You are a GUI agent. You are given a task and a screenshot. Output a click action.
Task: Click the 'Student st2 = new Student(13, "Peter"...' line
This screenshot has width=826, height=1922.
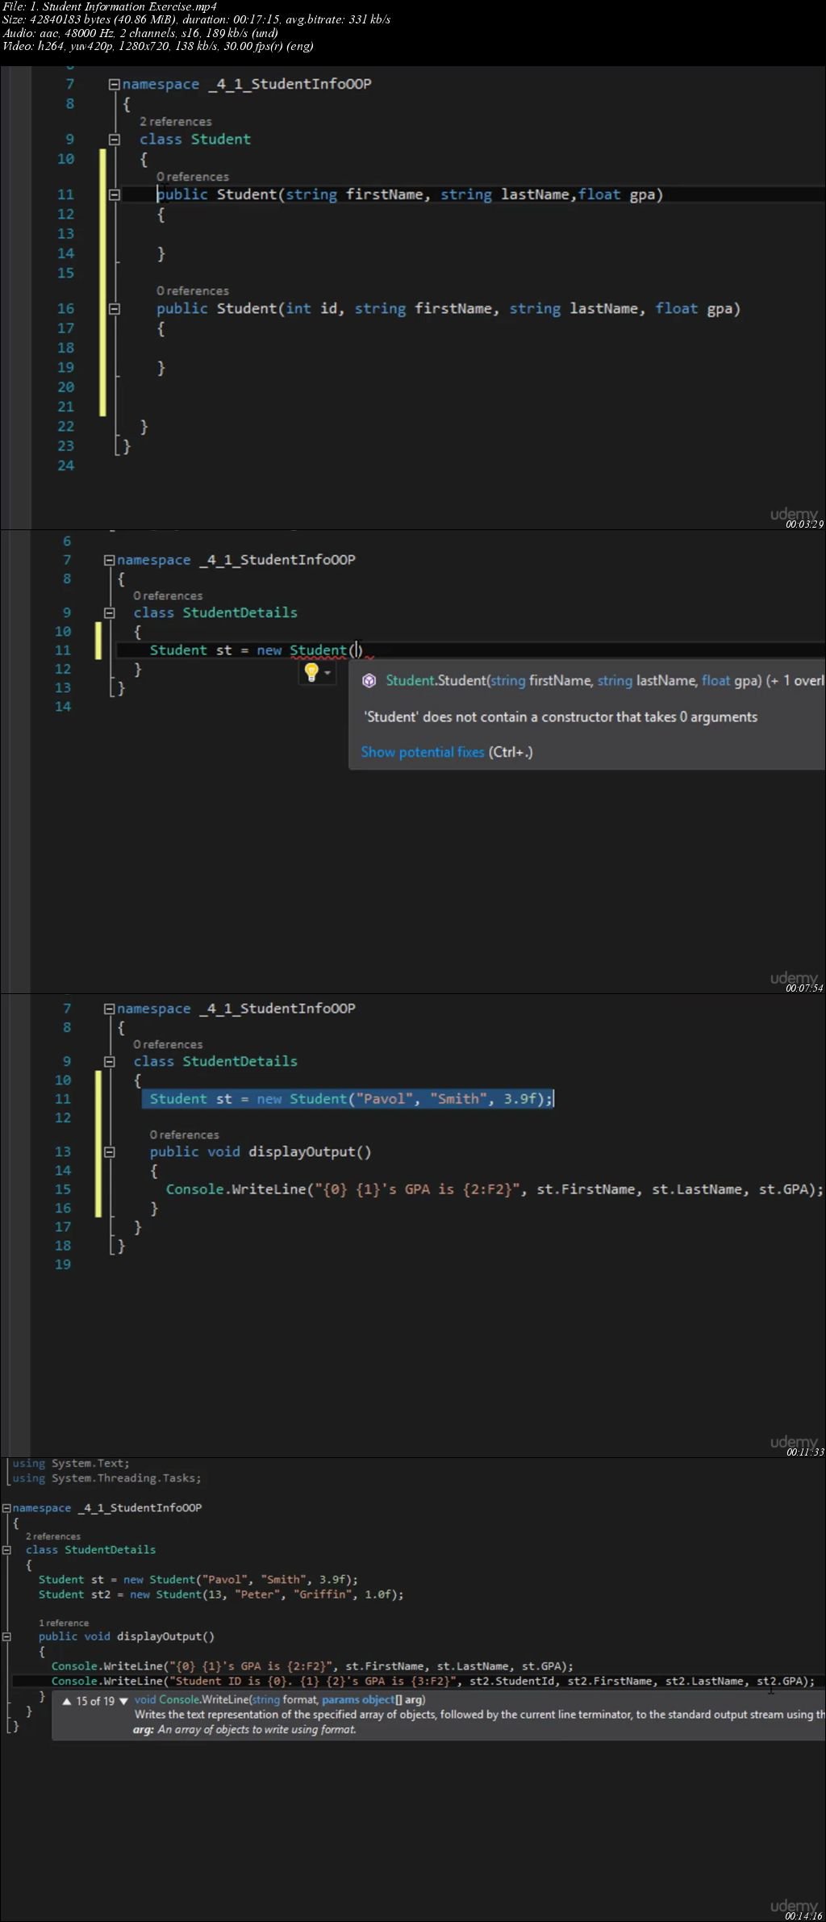[221, 1594]
